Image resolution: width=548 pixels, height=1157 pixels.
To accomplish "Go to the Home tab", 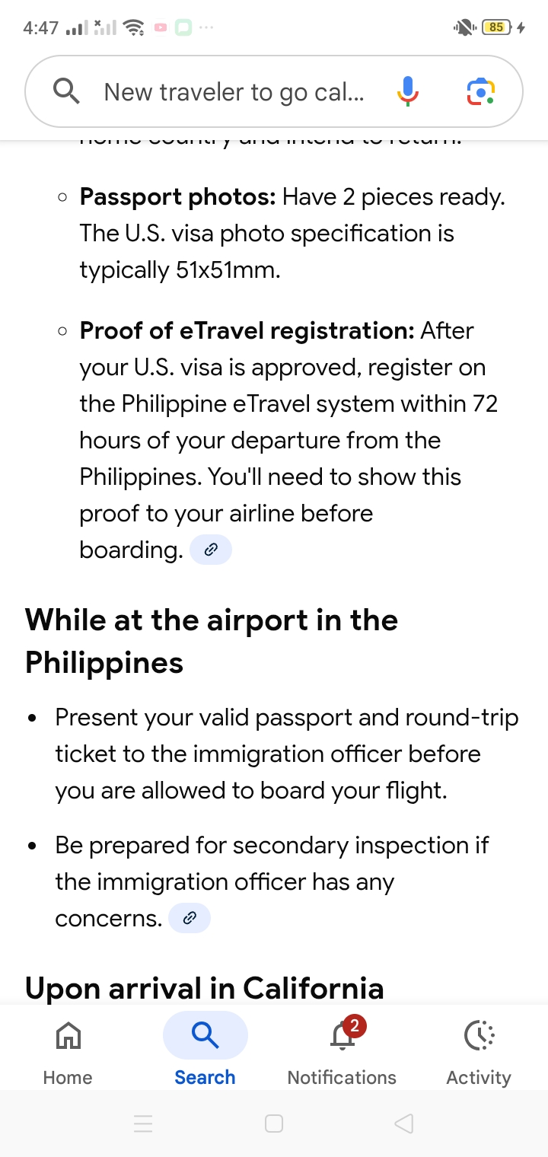I will (x=68, y=1050).
